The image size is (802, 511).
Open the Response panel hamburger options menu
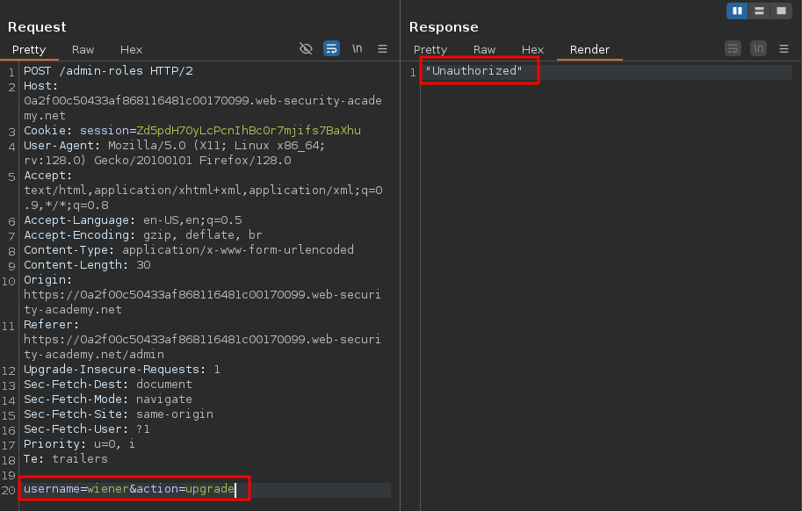click(x=784, y=49)
